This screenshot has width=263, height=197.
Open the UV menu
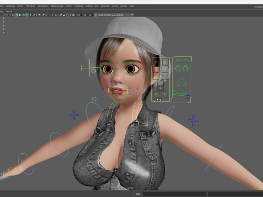(x=96, y=6)
